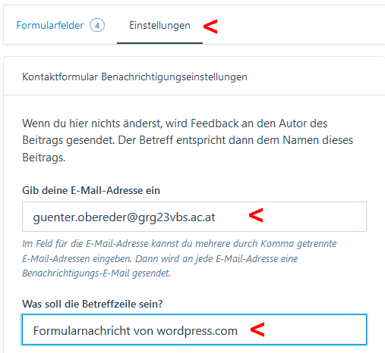Click the word 'Beitrags.' ending the paragraph

(44, 158)
